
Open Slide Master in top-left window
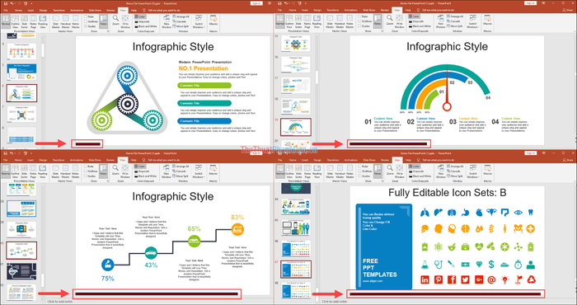point(55,22)
